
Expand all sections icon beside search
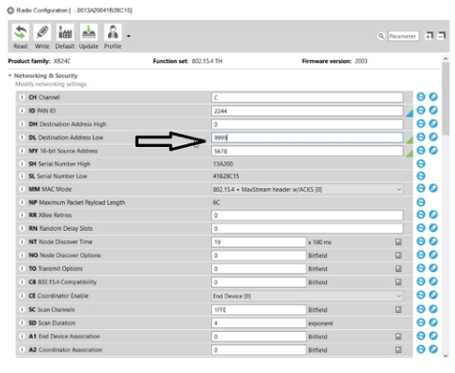coord(429,36)
